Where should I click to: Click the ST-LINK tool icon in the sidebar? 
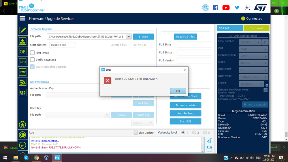[22, 145]
